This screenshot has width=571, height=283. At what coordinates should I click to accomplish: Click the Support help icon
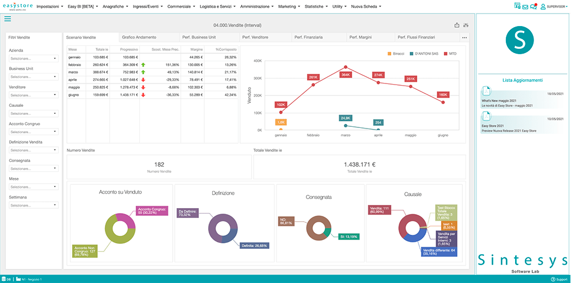coord(553,279)
